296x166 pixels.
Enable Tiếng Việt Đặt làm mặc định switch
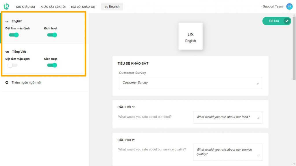coord(12,65)
